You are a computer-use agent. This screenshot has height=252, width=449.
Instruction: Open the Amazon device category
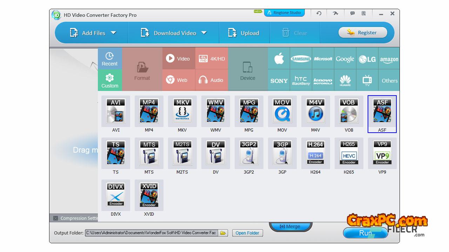[x=389, y=58]
